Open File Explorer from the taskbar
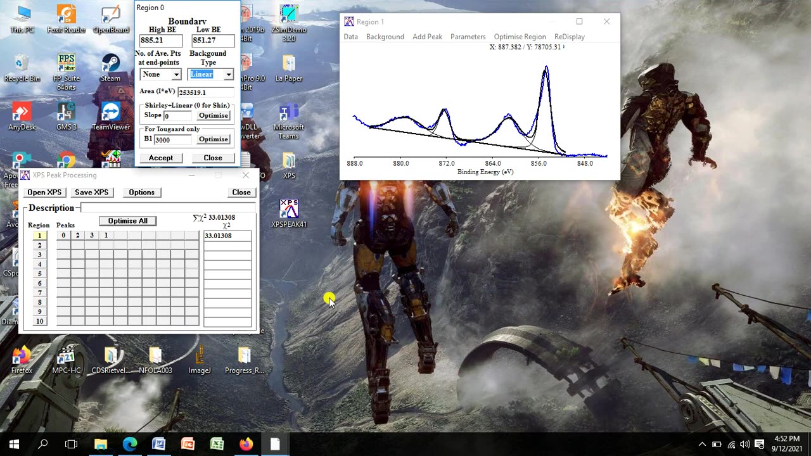The height and width of the screenshot is (456, 811). click(101, 445)
